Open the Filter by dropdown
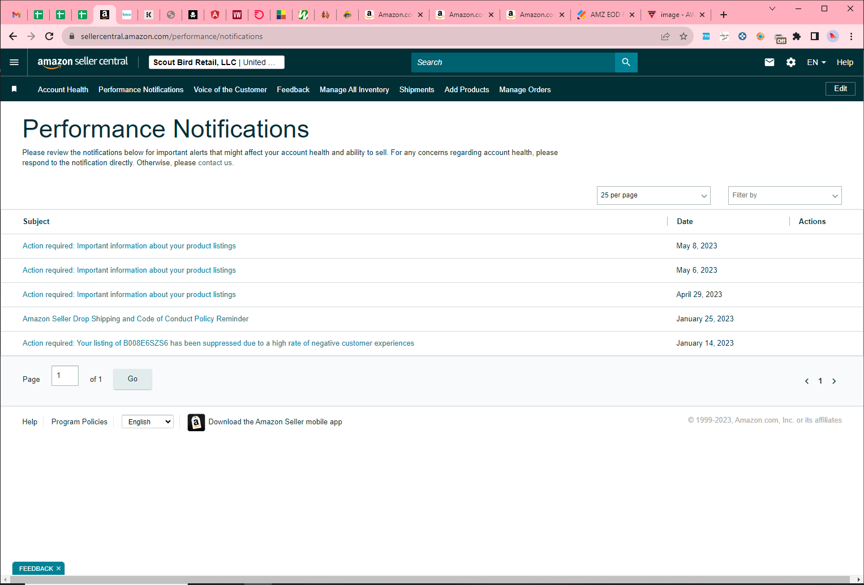Image resolution: width=864 pixels, height=585 pixels. [785, 195]
